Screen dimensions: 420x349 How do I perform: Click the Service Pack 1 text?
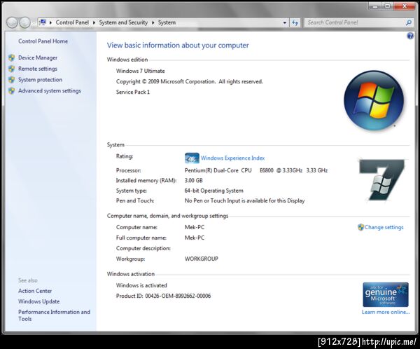click(x=133, y=92)
